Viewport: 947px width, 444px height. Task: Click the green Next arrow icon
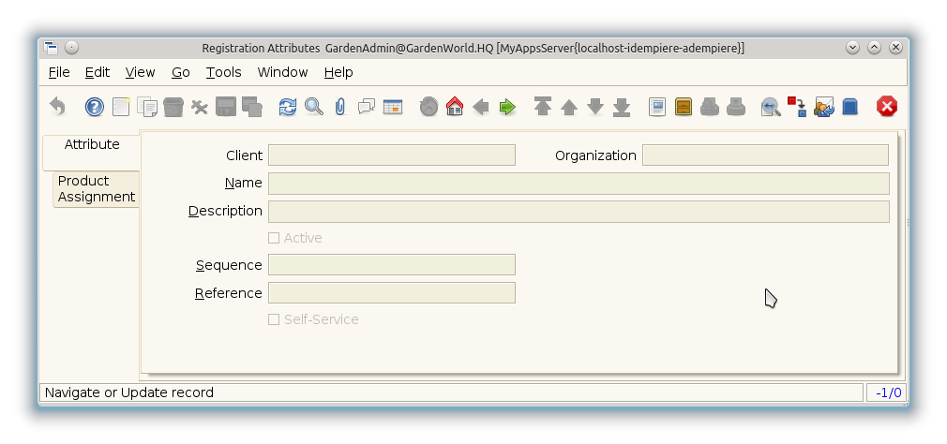507,107
